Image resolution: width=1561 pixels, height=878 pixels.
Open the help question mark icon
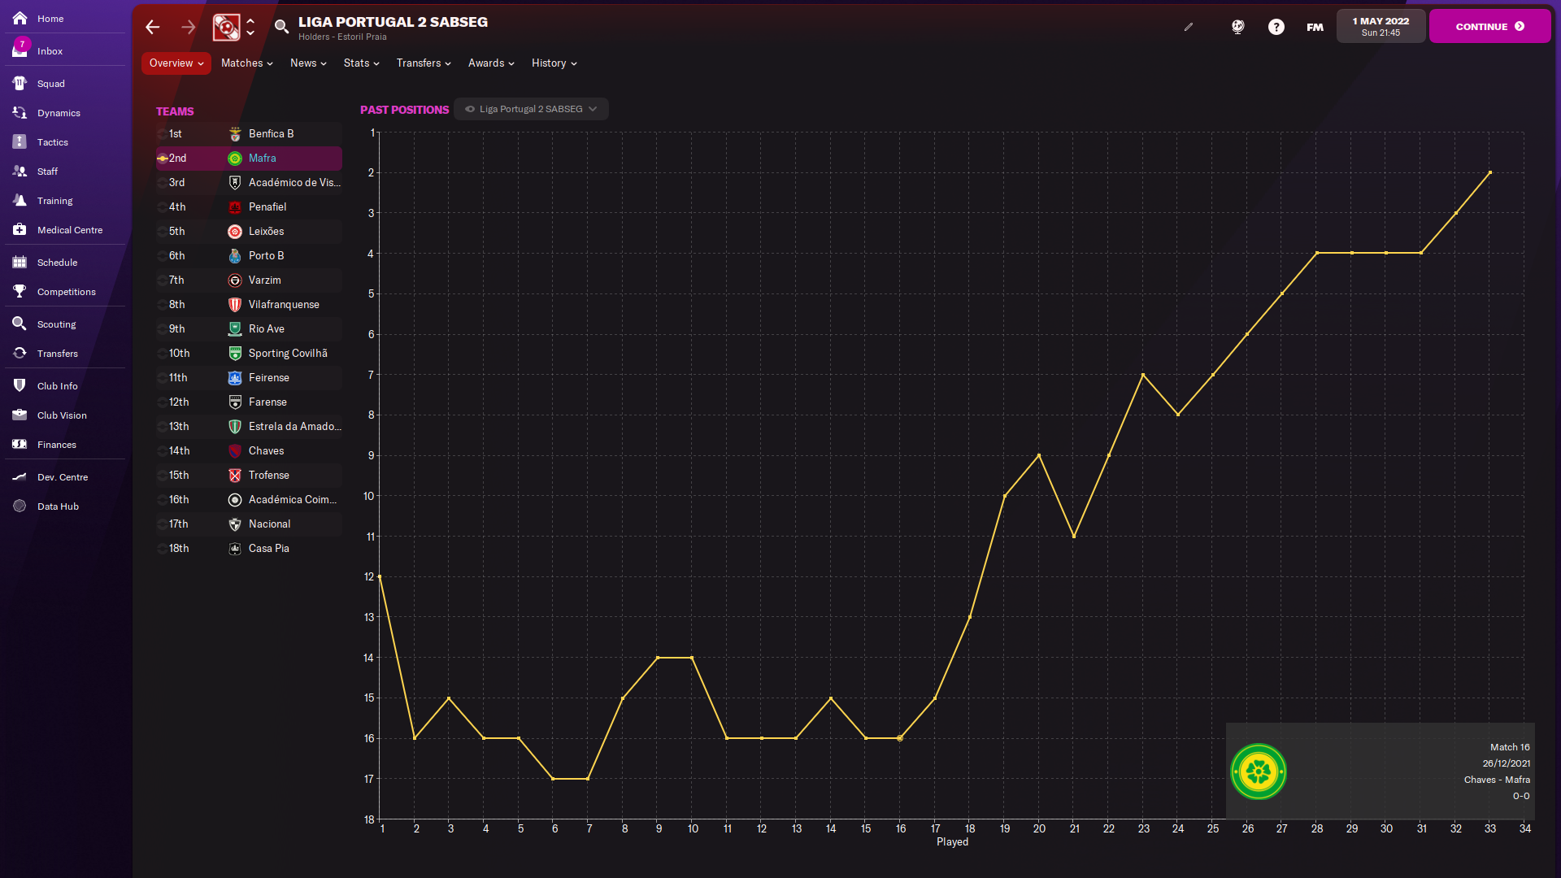1276,27
